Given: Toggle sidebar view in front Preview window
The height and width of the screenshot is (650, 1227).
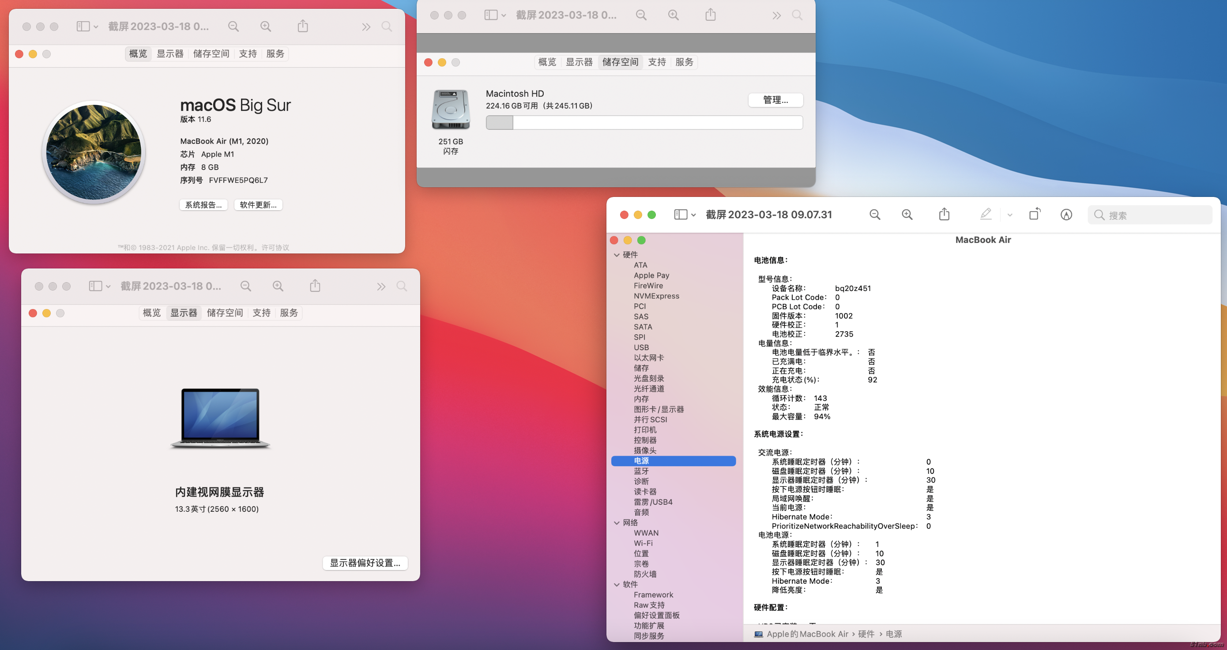Looking at the screenshot, I should (x=681, y=215).
